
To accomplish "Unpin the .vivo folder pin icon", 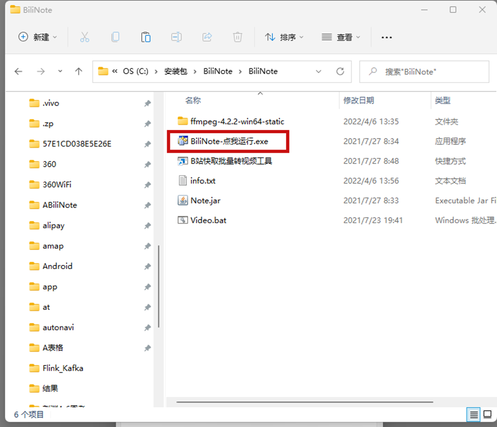I will click(x=148, y=103).
